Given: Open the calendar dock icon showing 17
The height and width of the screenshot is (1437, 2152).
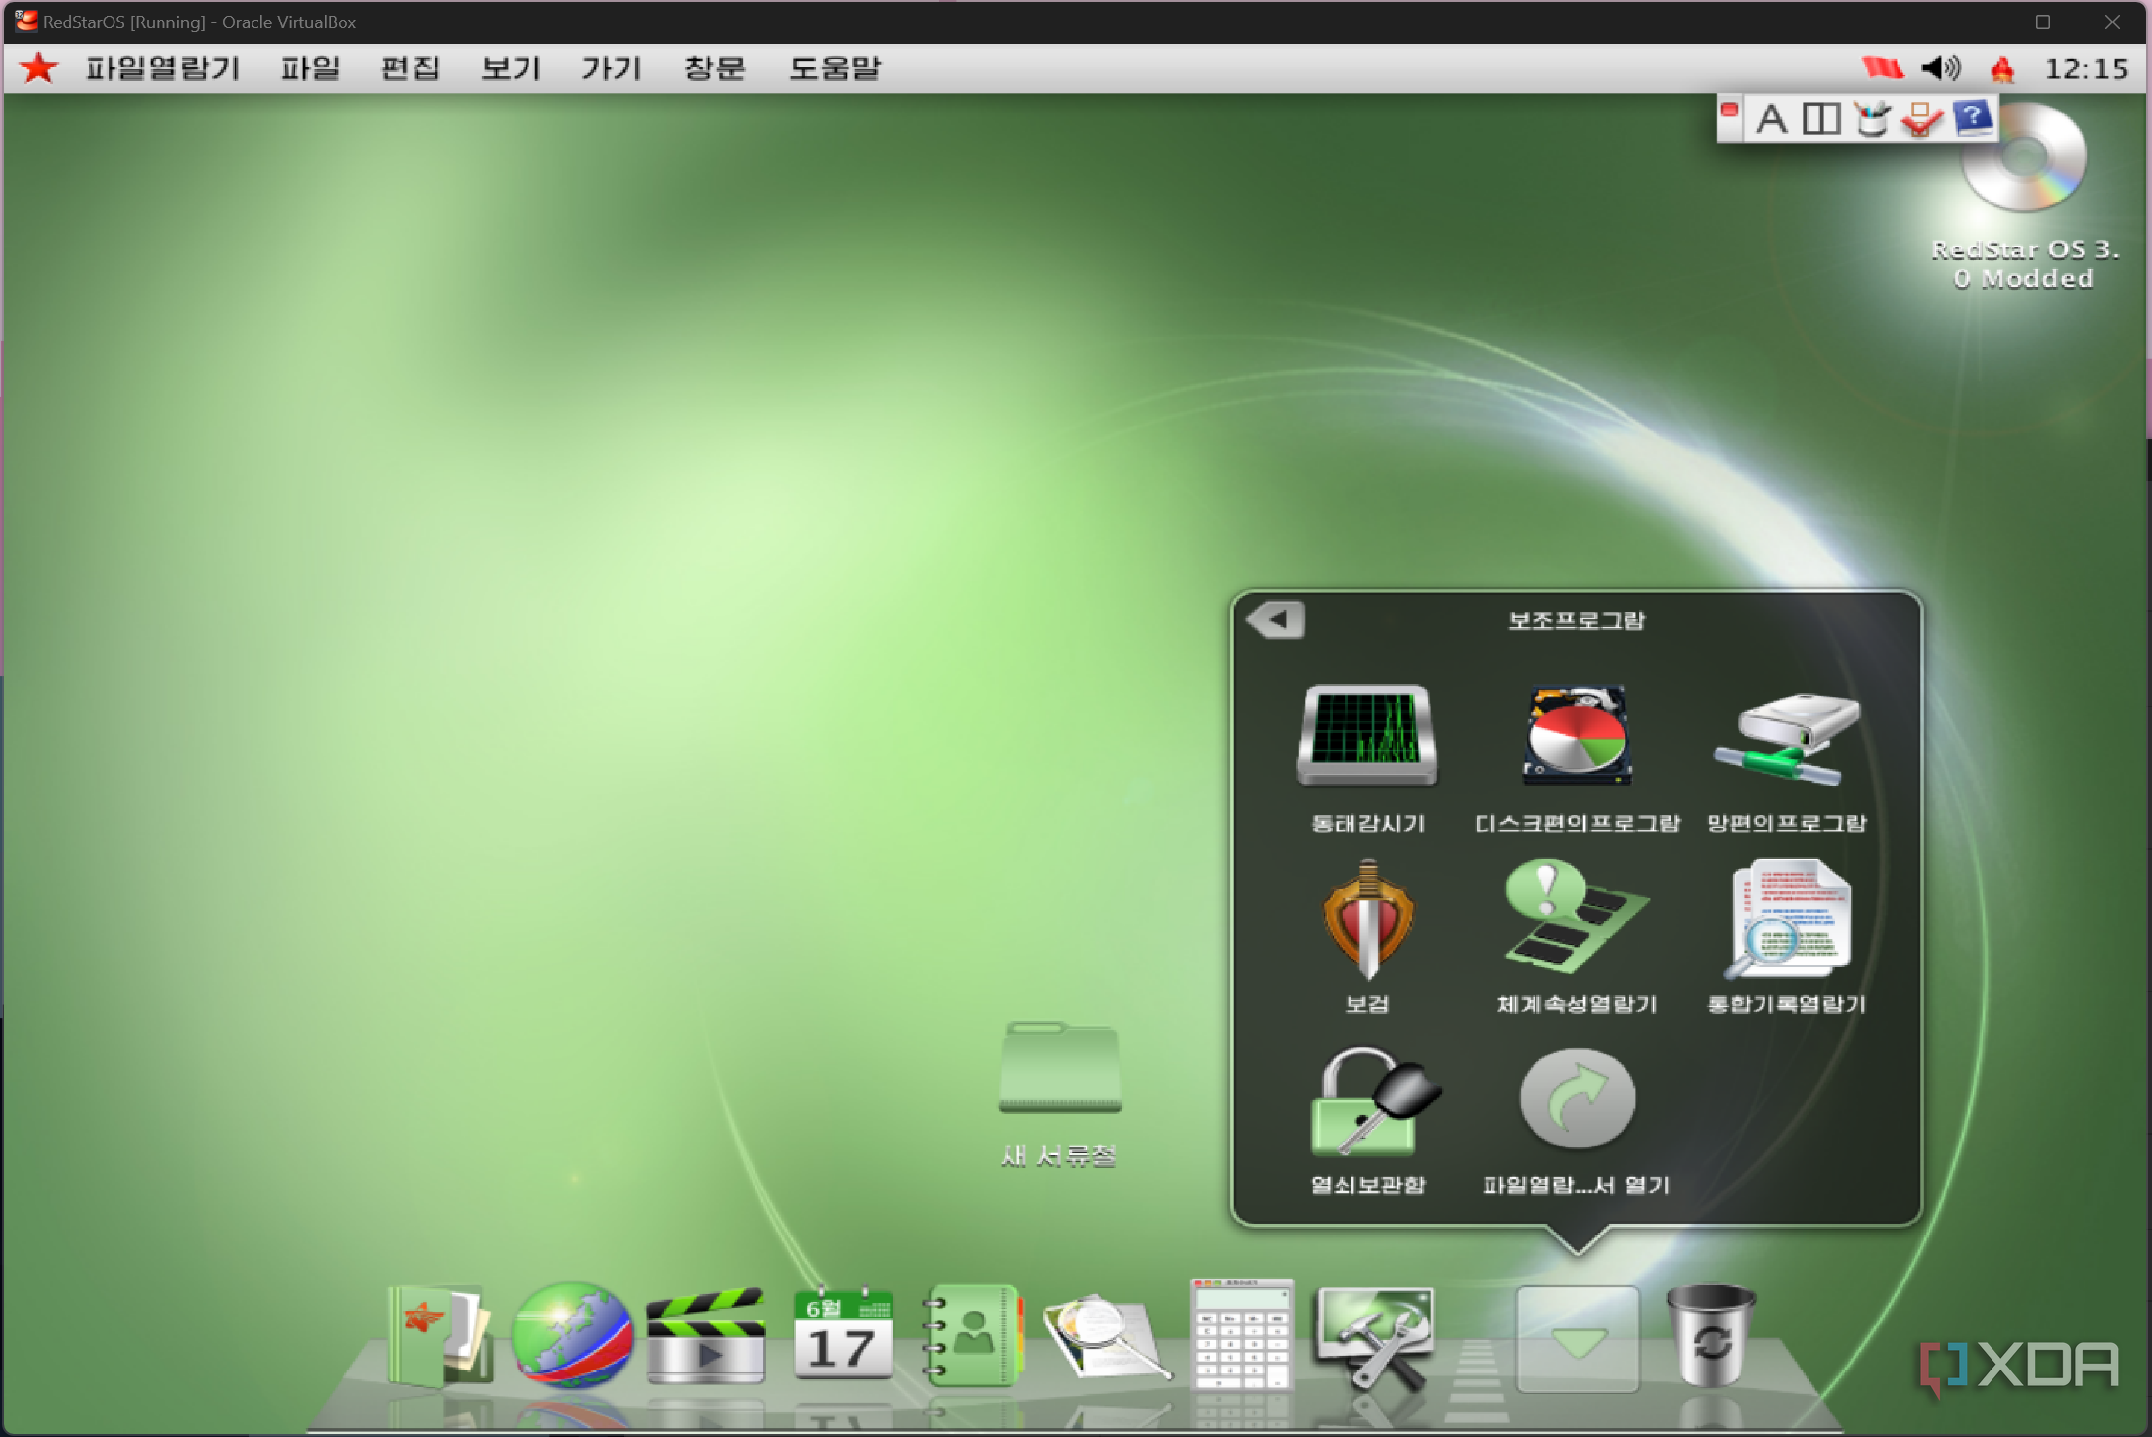Looking at the screenshot, I should tap(843, 1335).
